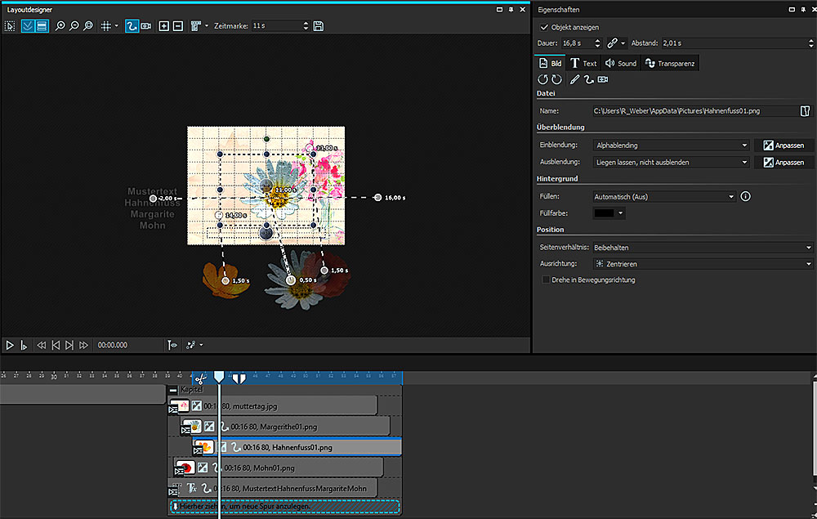Click the save icon next to Zeitmarke
The image size is (817, 519).
pyautogui.click(x=318, y=26)
